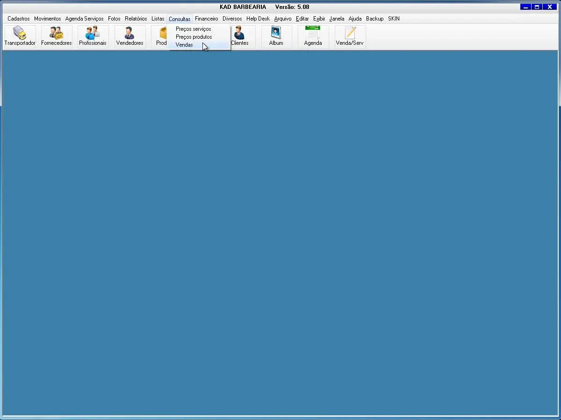Viewport: 561px width, 420px height.
Task: Open the SKIN menu
Action: point(394,19)
